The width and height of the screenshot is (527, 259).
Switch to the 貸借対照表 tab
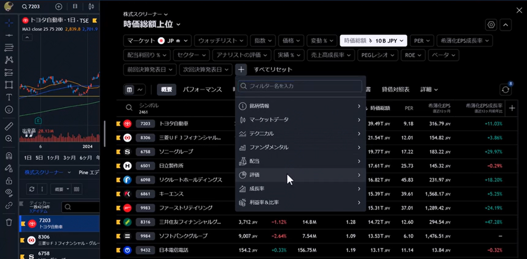(x=395, y=90)
